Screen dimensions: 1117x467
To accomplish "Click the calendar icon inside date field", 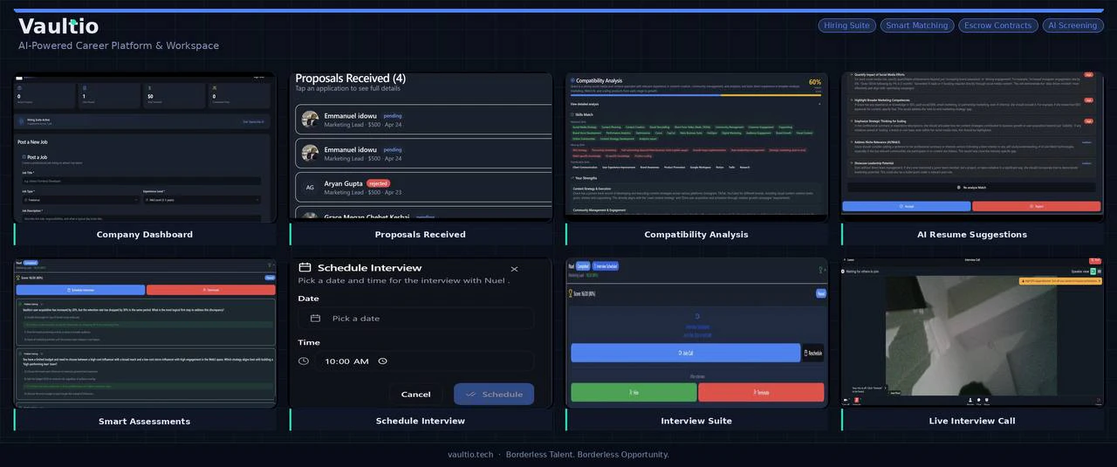I will (315, 319).
